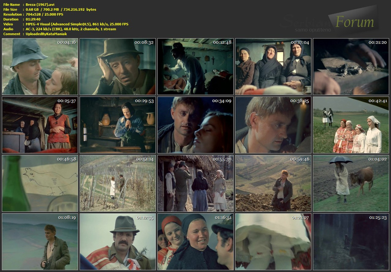Image resolution: width=391 pixels, height=272 pixels.
Task: Click the candle close-up frame at 00:38:25
Action: [x=273, y=125]
